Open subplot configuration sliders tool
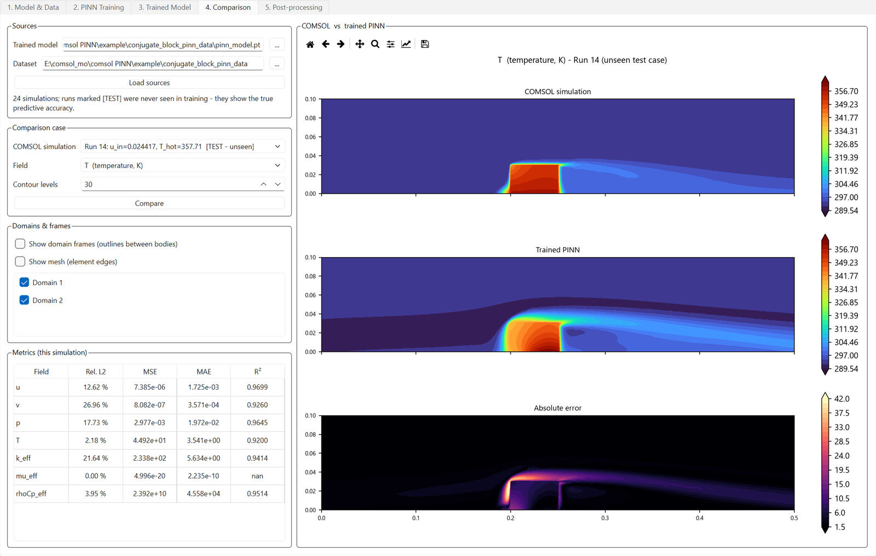Screen dimensions: 876x556 click(x=390, y=44)
